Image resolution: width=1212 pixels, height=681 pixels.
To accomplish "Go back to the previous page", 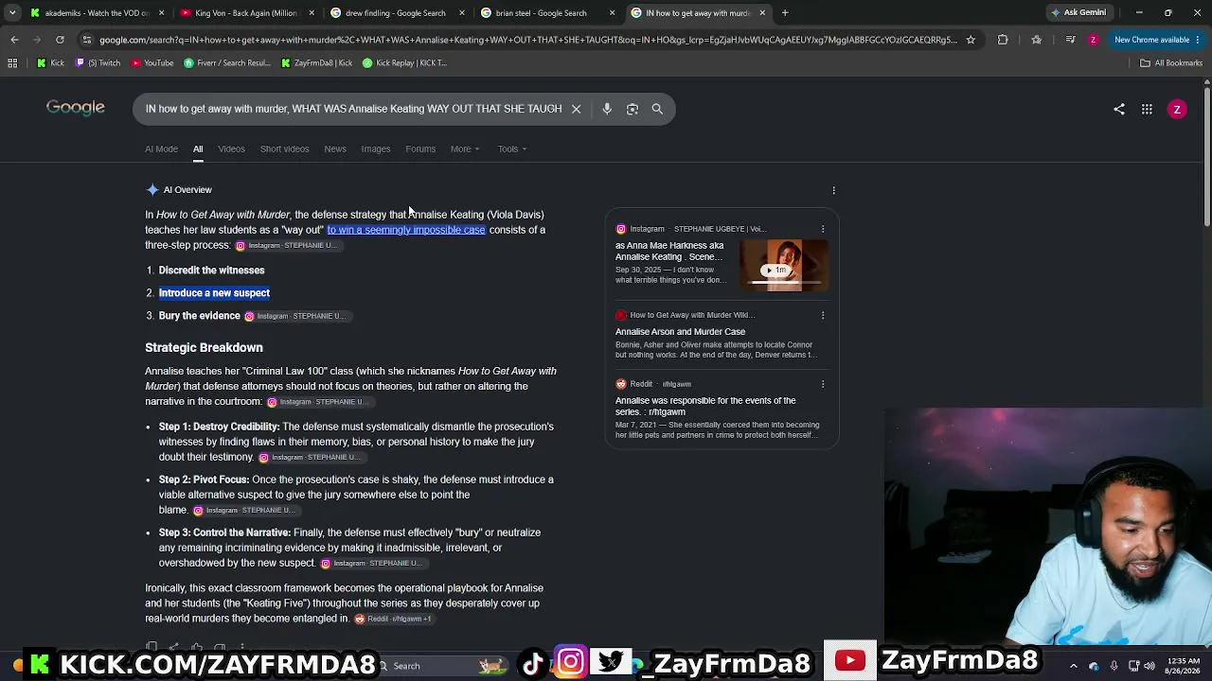I will (x=14, y=40).
